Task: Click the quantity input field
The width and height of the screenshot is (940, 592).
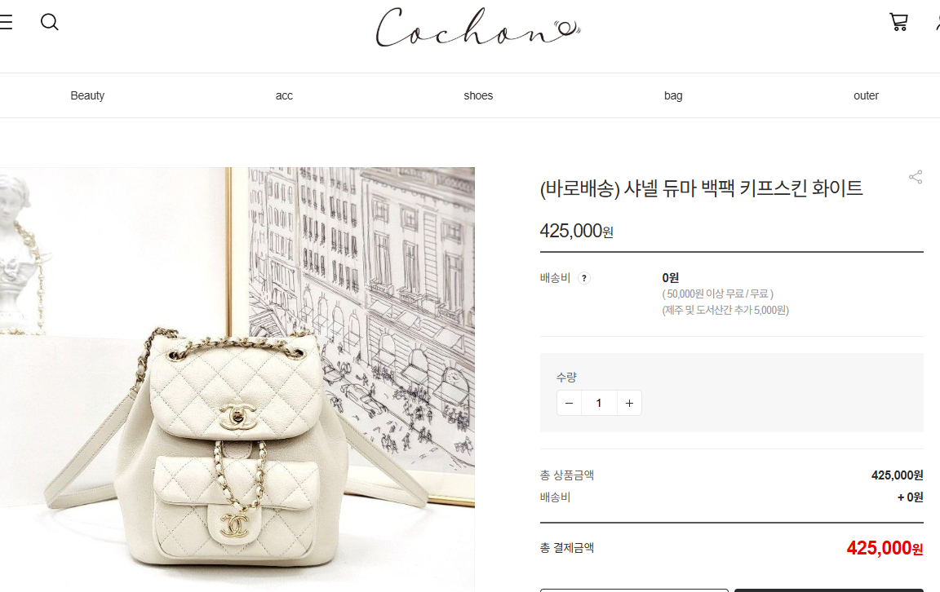Action: click(599, 404)
